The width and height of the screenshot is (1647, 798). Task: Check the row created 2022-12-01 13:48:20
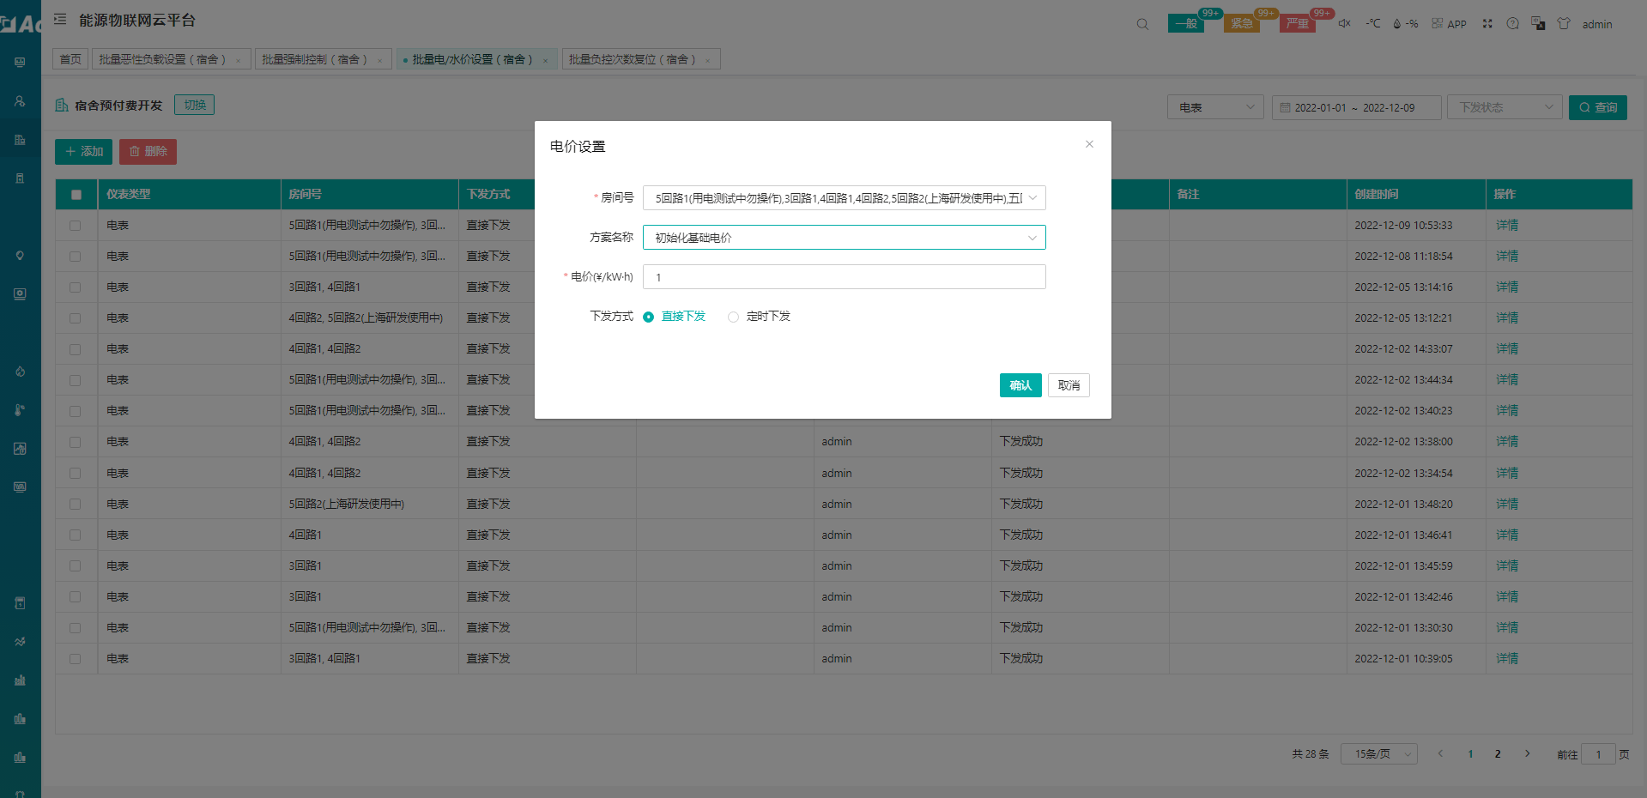[x=76, y=505]
